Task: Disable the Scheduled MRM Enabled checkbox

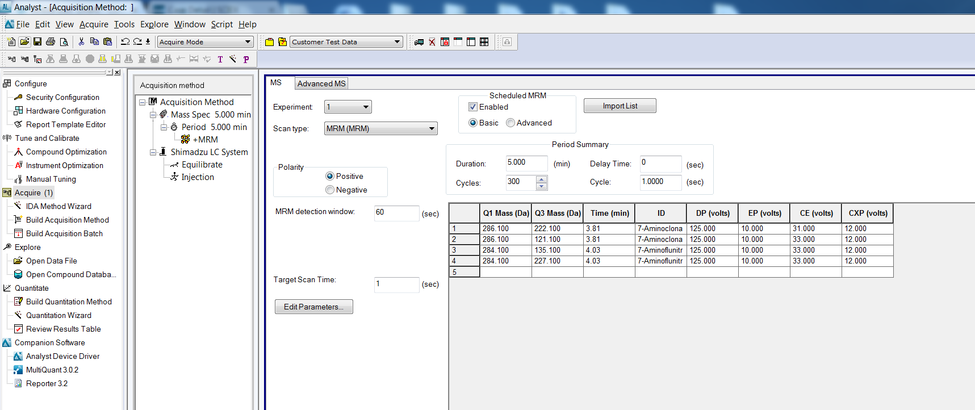Action: click(x=472, y=107)
